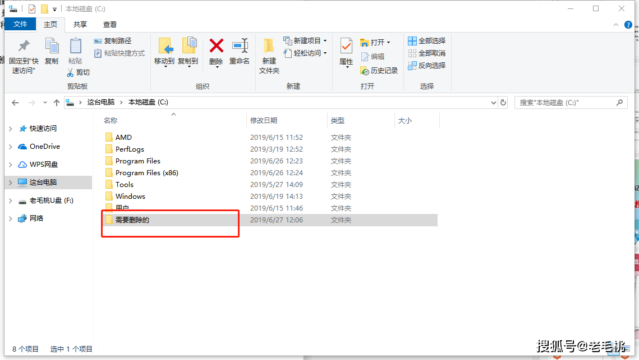Go up one level arrow
This screenshot has width=639, height=360.
click(57, 102)
